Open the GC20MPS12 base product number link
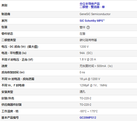This screenshot has height=121, width=137. tap(88, 118)
